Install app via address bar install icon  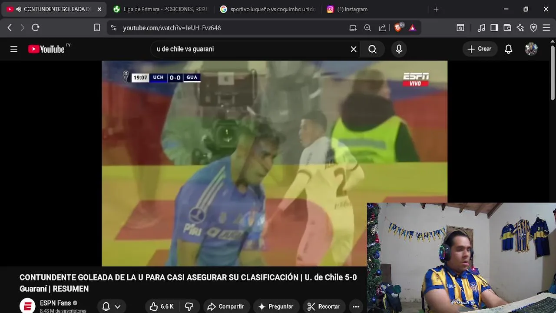point(353,28)
